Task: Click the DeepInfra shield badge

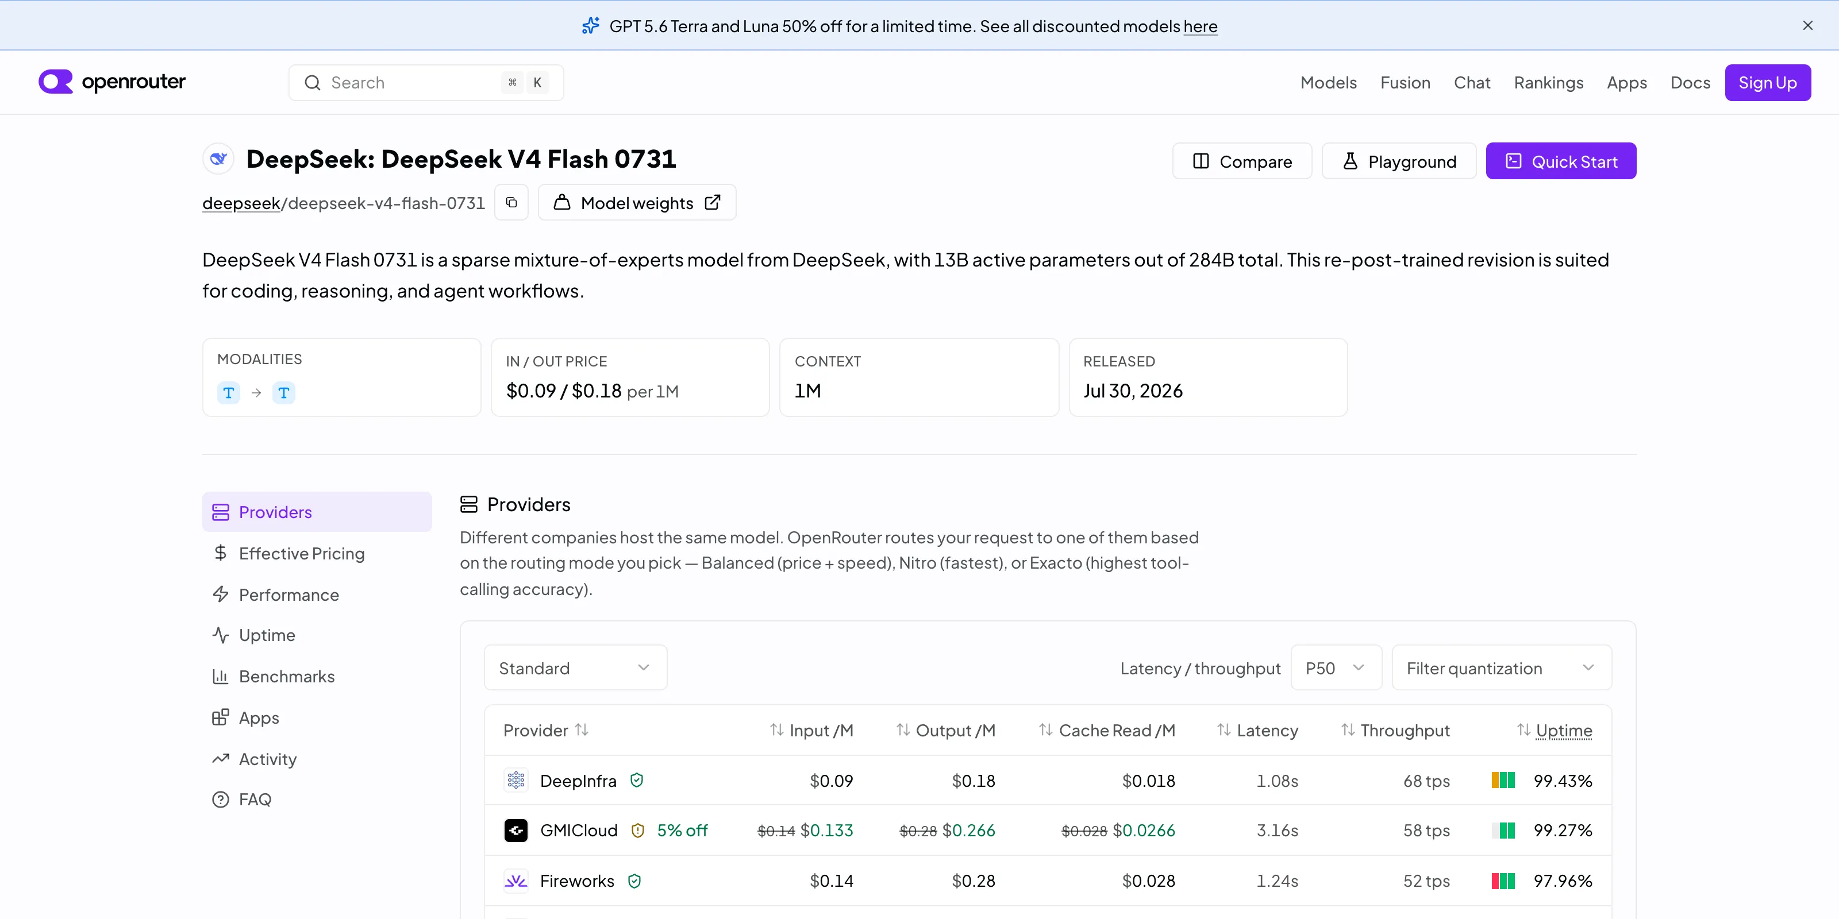Action: coord(637,780)
